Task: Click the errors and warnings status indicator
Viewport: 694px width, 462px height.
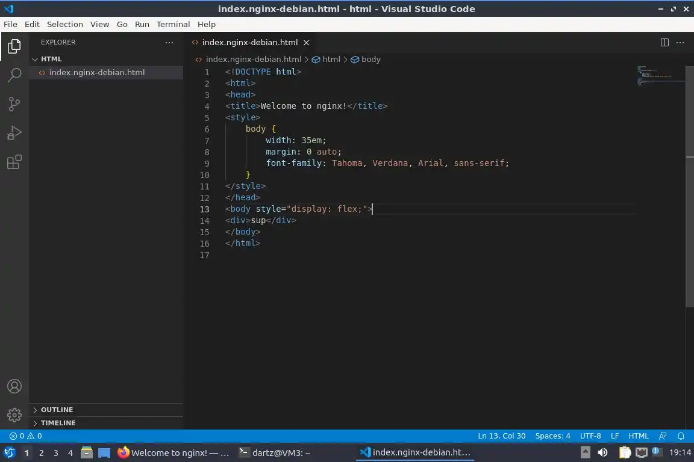Action: pyautogui.click(x=26, y=436)
